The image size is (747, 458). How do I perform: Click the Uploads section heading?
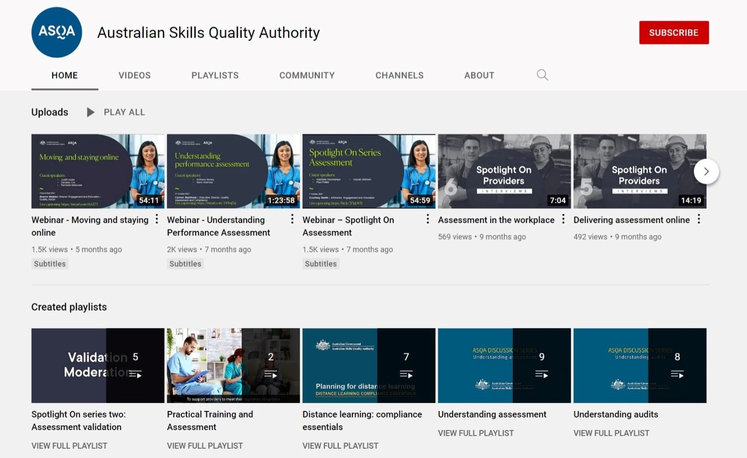[x=50, y=112]
